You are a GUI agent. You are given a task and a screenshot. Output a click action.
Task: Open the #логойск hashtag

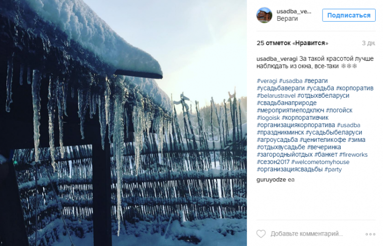(x=339, y=110)
